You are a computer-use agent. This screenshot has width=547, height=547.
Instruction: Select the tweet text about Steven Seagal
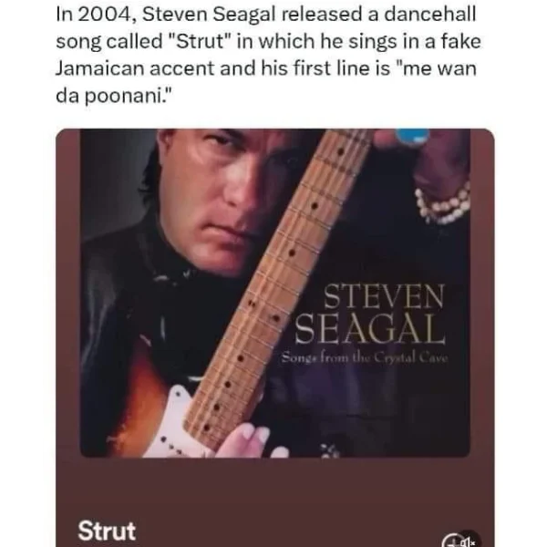pos(269,55)
